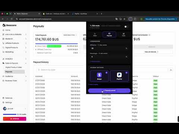The image size is (179, 134).
Task: Click the account avatar near the sidebar bottom
Action: pos(5,109)
